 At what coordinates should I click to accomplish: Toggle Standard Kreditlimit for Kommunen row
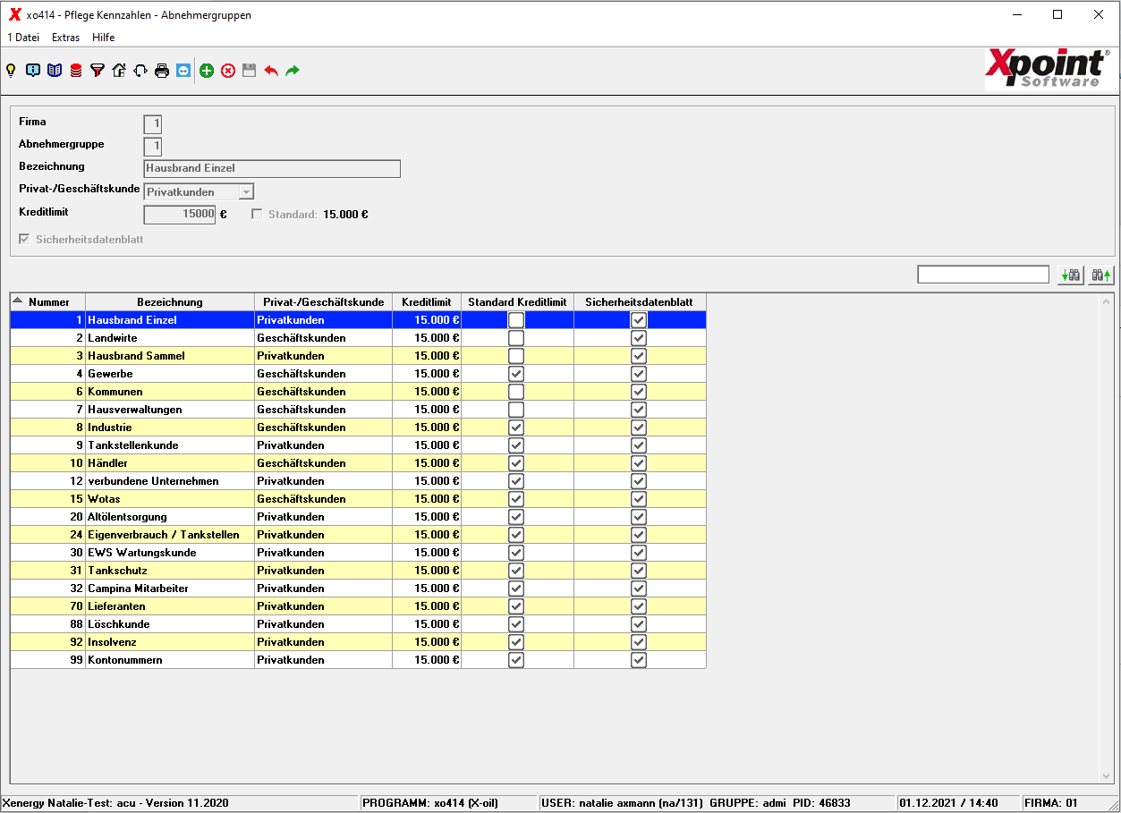pos(516,391)
